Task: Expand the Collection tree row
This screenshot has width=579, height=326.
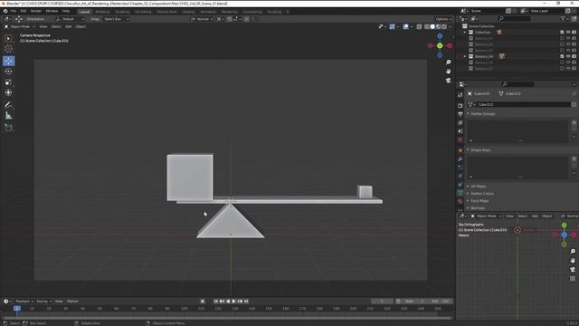Action: pyautogui.click(x=465, y=33)
